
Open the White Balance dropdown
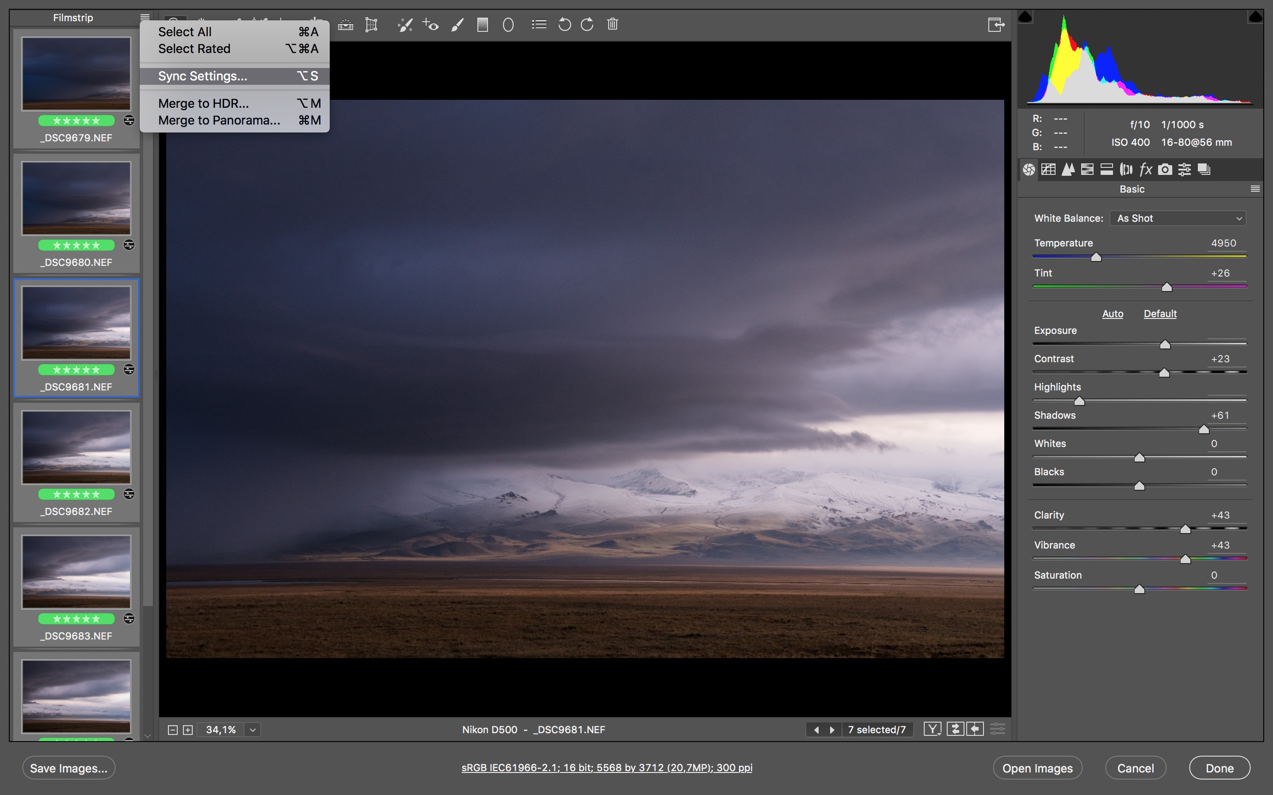pyautogui.click(x=1178, y=218)
